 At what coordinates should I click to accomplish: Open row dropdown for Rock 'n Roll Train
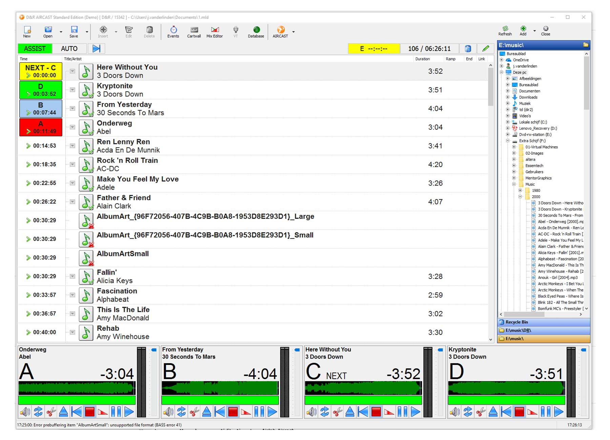(72, 164)
